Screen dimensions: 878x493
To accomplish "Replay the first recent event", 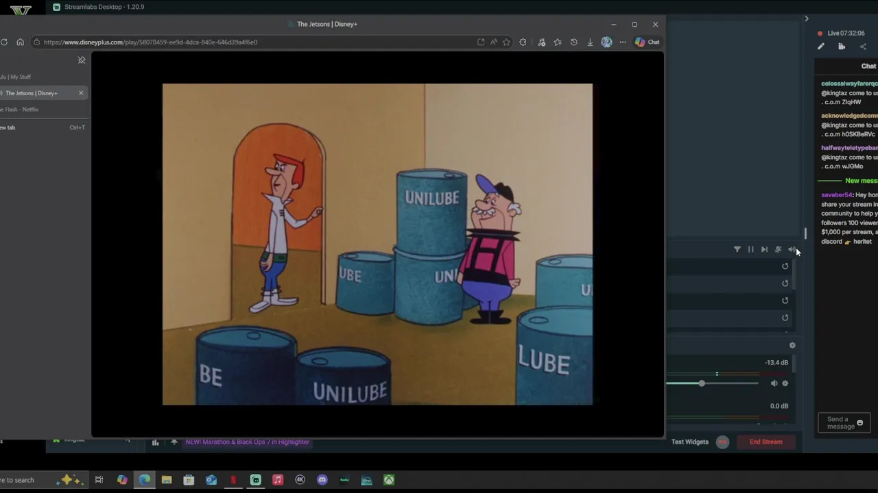I will (785, 266).
